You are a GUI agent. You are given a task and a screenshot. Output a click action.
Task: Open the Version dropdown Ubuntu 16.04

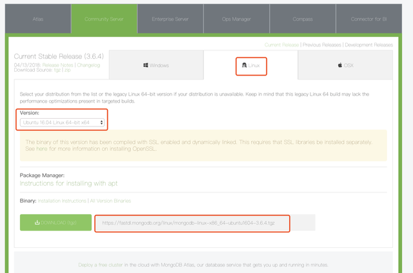pos(62,122)
